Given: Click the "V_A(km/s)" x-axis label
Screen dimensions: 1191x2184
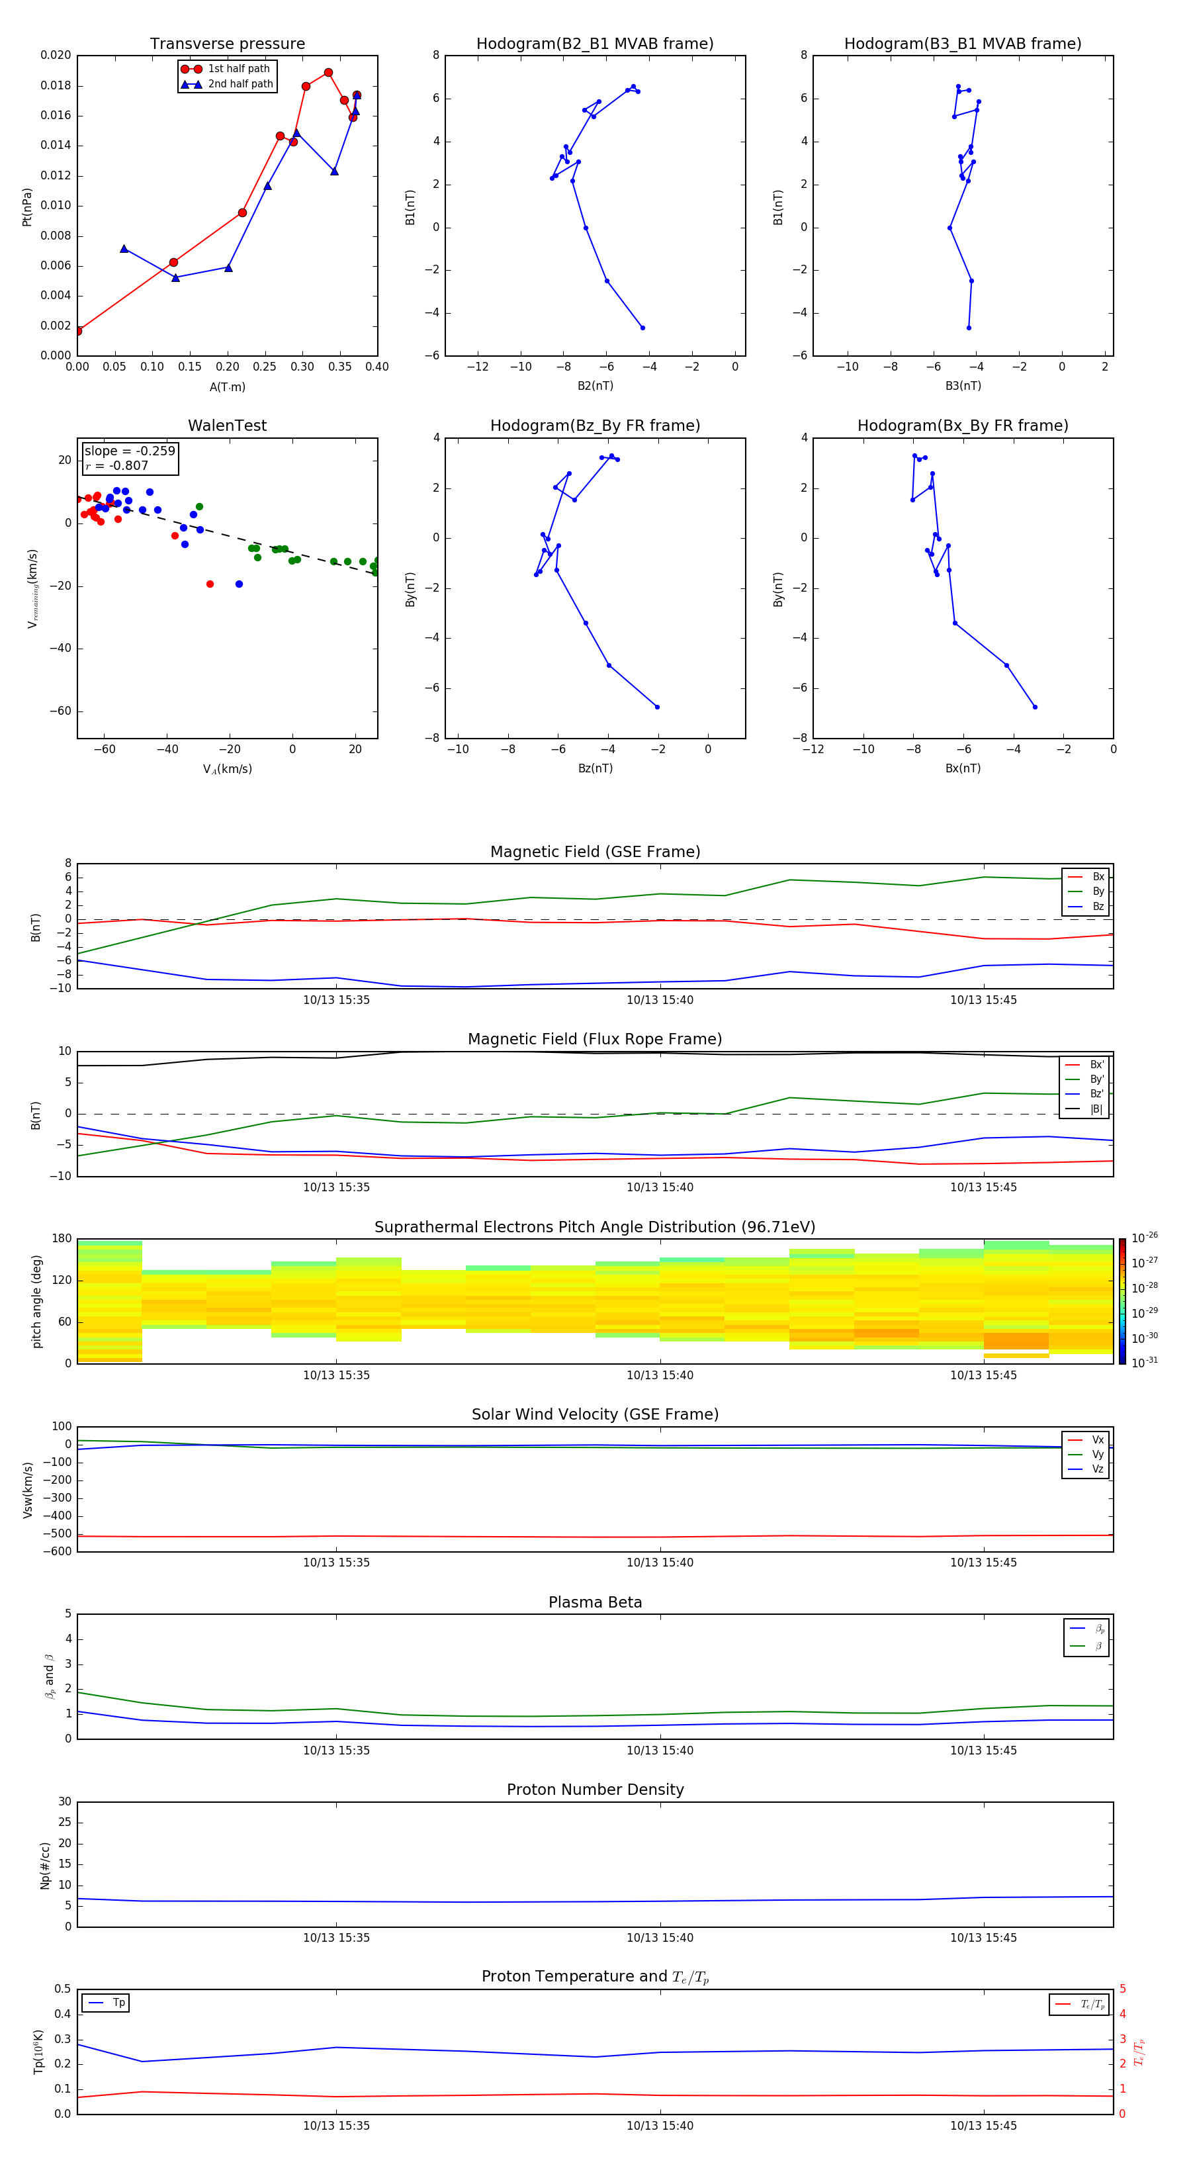Looking at the screenshot, I should click(227, 769).
